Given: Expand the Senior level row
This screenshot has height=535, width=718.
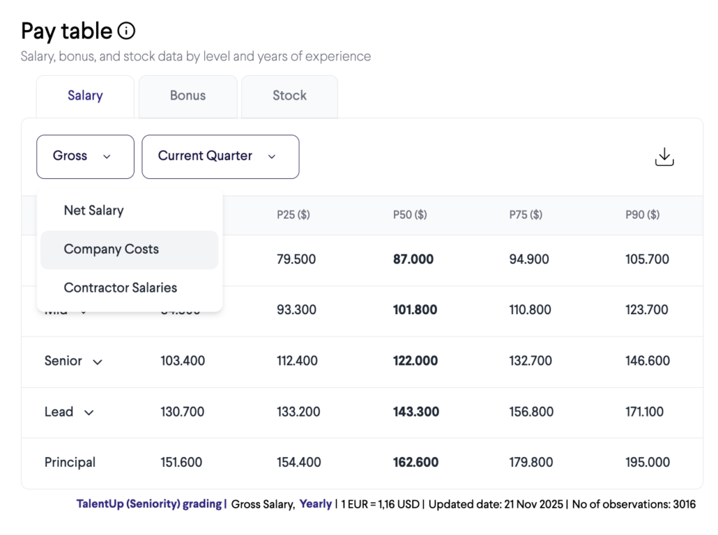Looking at the screenshot, I should 97,362.
